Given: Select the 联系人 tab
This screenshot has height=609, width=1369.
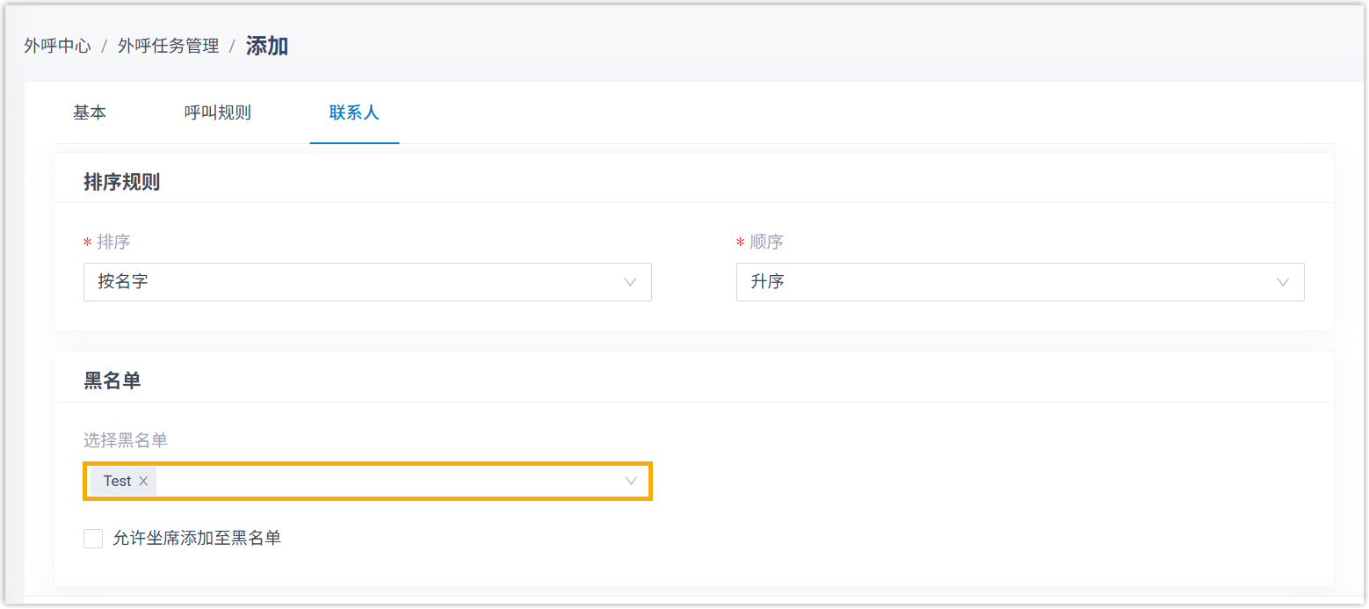Looking at the screenshot, I should coord(354,112).
